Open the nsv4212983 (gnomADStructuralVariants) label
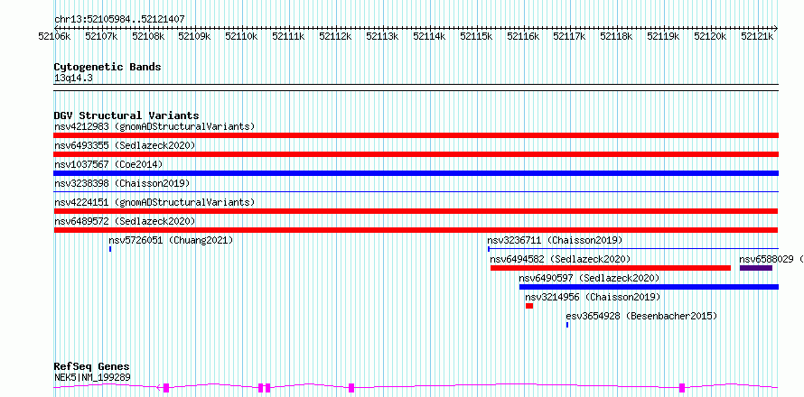Viewport: 804px width, 397px height. click(x=154, y=126)
